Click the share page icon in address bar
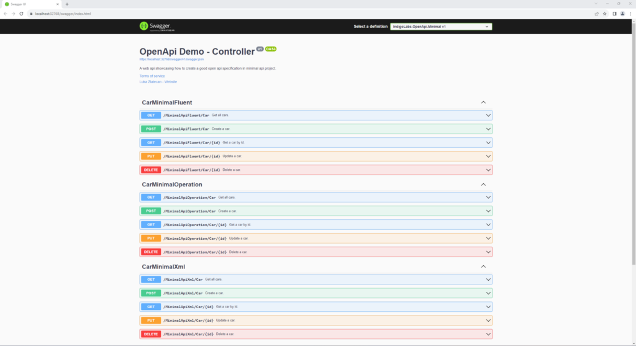Viewport: 636px width, 346px height. 597,13
